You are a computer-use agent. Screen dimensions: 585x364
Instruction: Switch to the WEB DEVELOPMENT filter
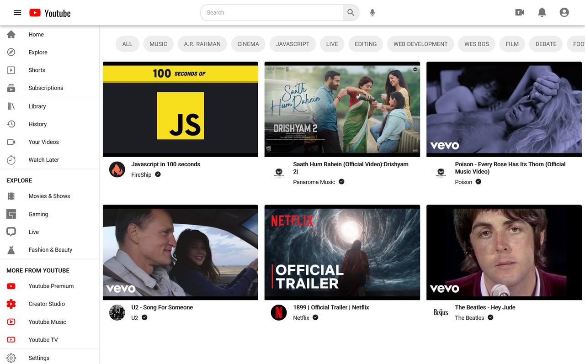point(420,44)
